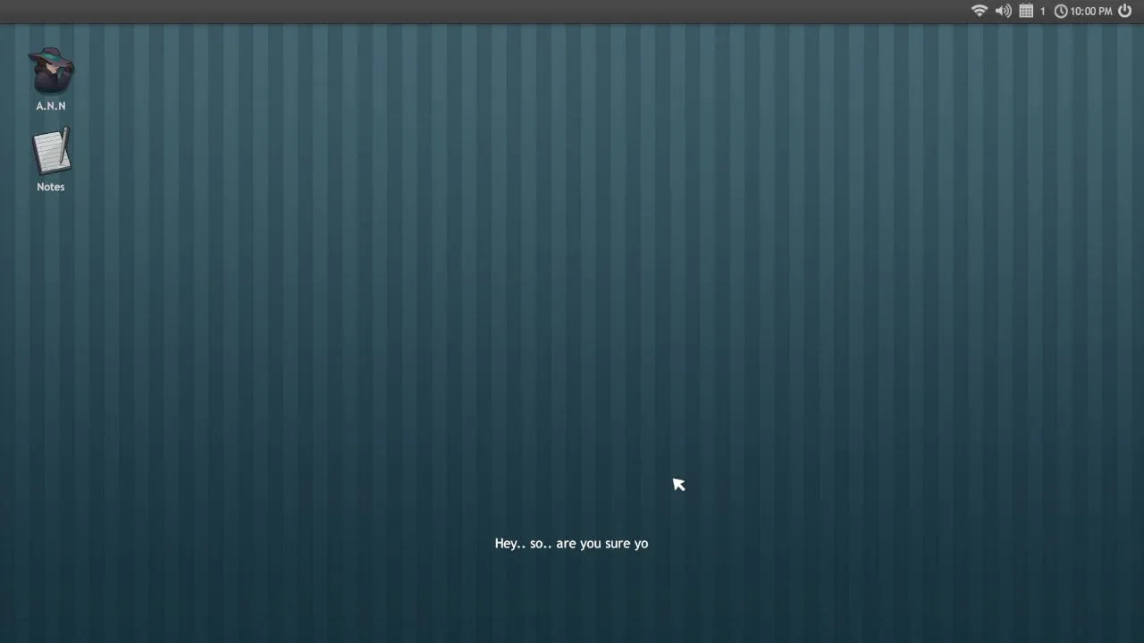Click the power button icon
This screenshot has width=1144, height=643.
tap(1124, 11)
